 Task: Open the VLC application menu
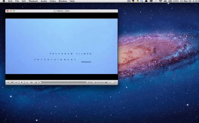10,1
